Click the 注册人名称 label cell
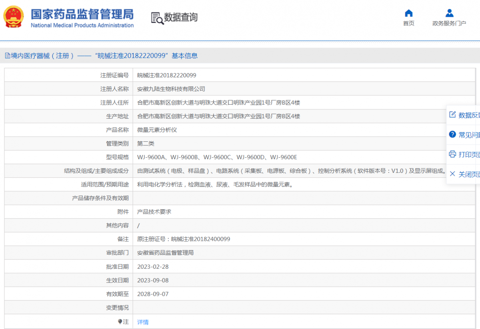Screen dimensions: 480x329 coord(69,89)
